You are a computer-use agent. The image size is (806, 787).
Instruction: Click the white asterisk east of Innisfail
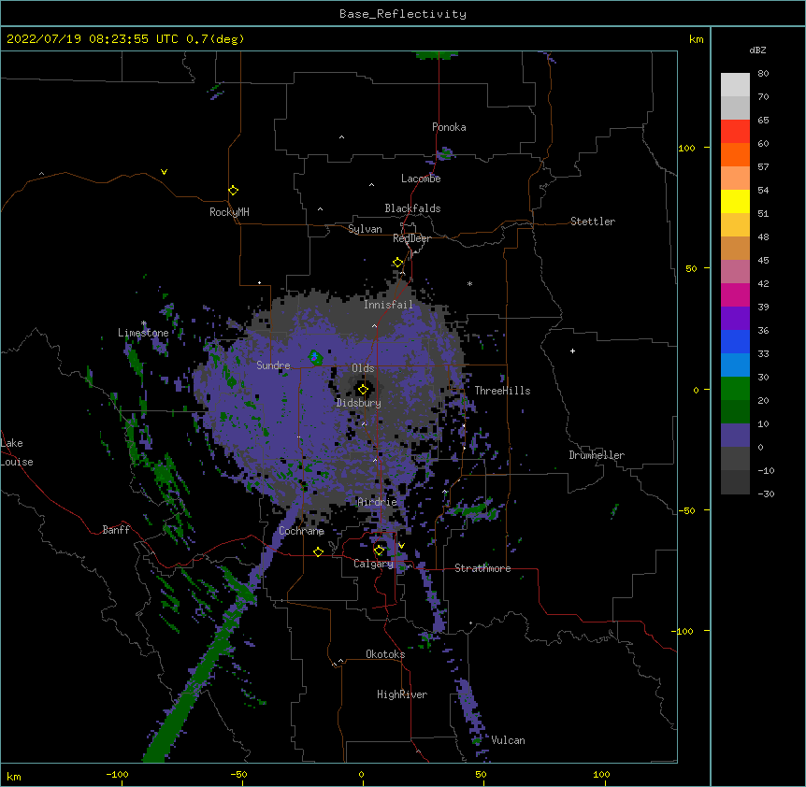[469, 283]
